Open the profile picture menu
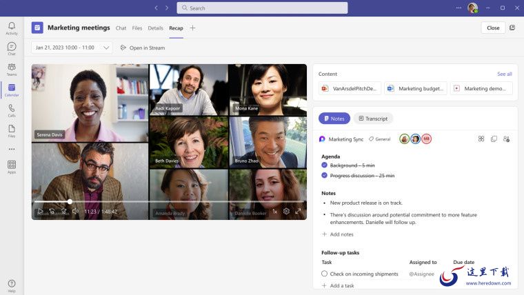 pos(472,8)
